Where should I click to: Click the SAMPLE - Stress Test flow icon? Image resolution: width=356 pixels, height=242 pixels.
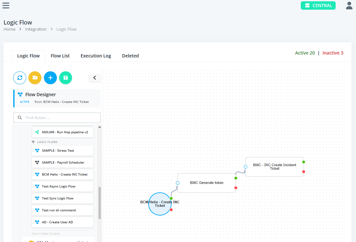tap(37, 151)
